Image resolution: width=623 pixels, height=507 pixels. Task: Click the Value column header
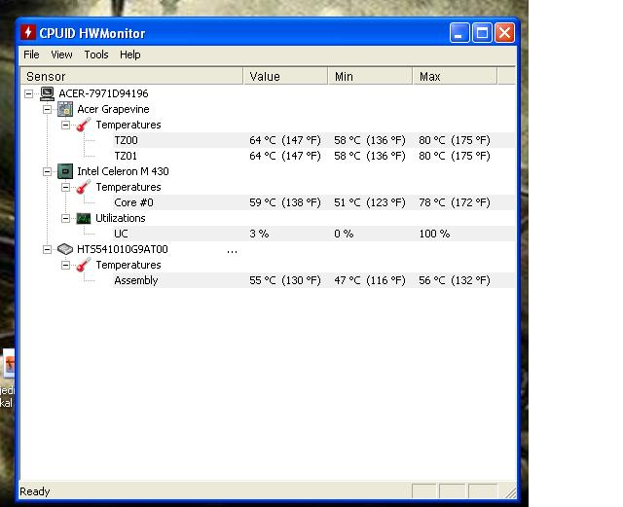tap(285, 76)
